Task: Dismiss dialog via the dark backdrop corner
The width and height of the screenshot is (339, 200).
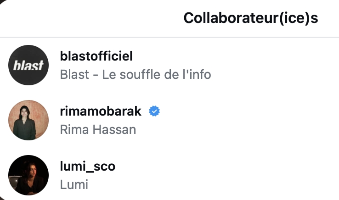Action: pos(2,2)
